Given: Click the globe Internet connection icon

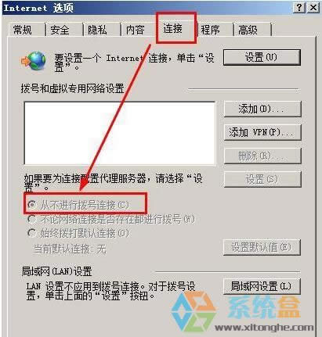Looking at the screenshot, I should (34, 61).
